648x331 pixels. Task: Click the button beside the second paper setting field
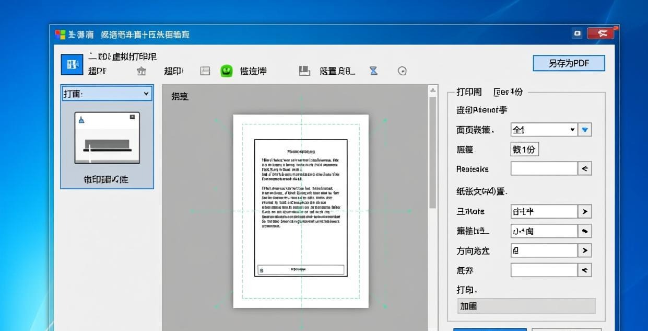tap(585, 231)
